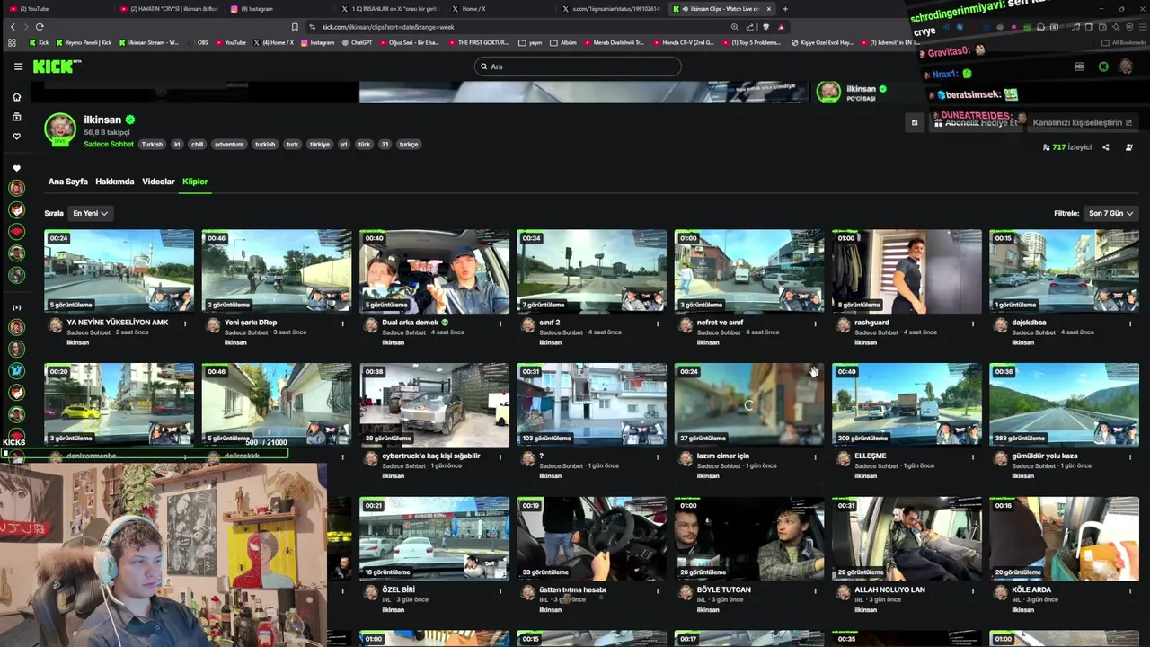
Task: Open the Ana Sayfa tab
Action: coord(67,182)
